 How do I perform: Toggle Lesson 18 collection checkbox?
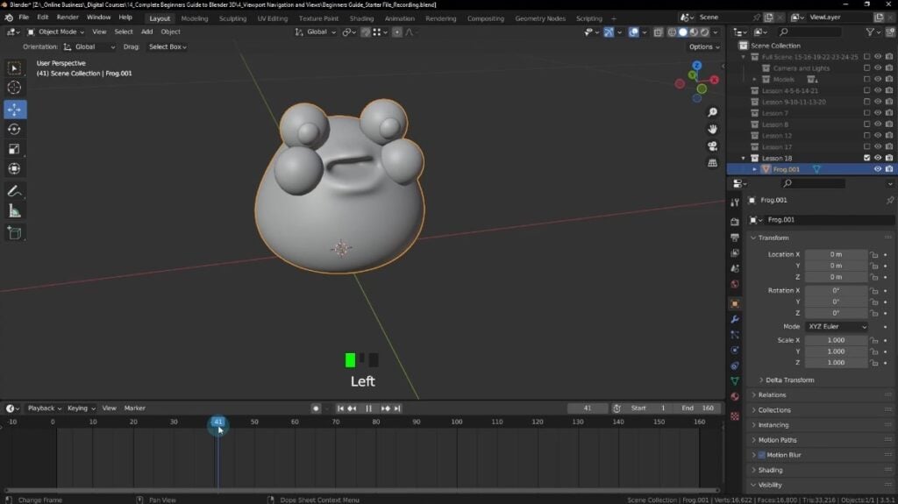coord(866,158)
